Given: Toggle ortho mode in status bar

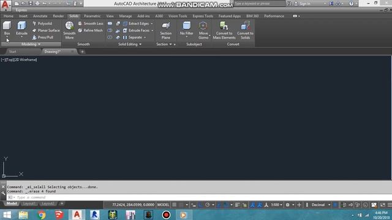Looking at the screenshot, I should tap(200, 205).
